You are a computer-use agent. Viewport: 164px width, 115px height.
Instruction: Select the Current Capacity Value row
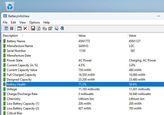[83, 70]
